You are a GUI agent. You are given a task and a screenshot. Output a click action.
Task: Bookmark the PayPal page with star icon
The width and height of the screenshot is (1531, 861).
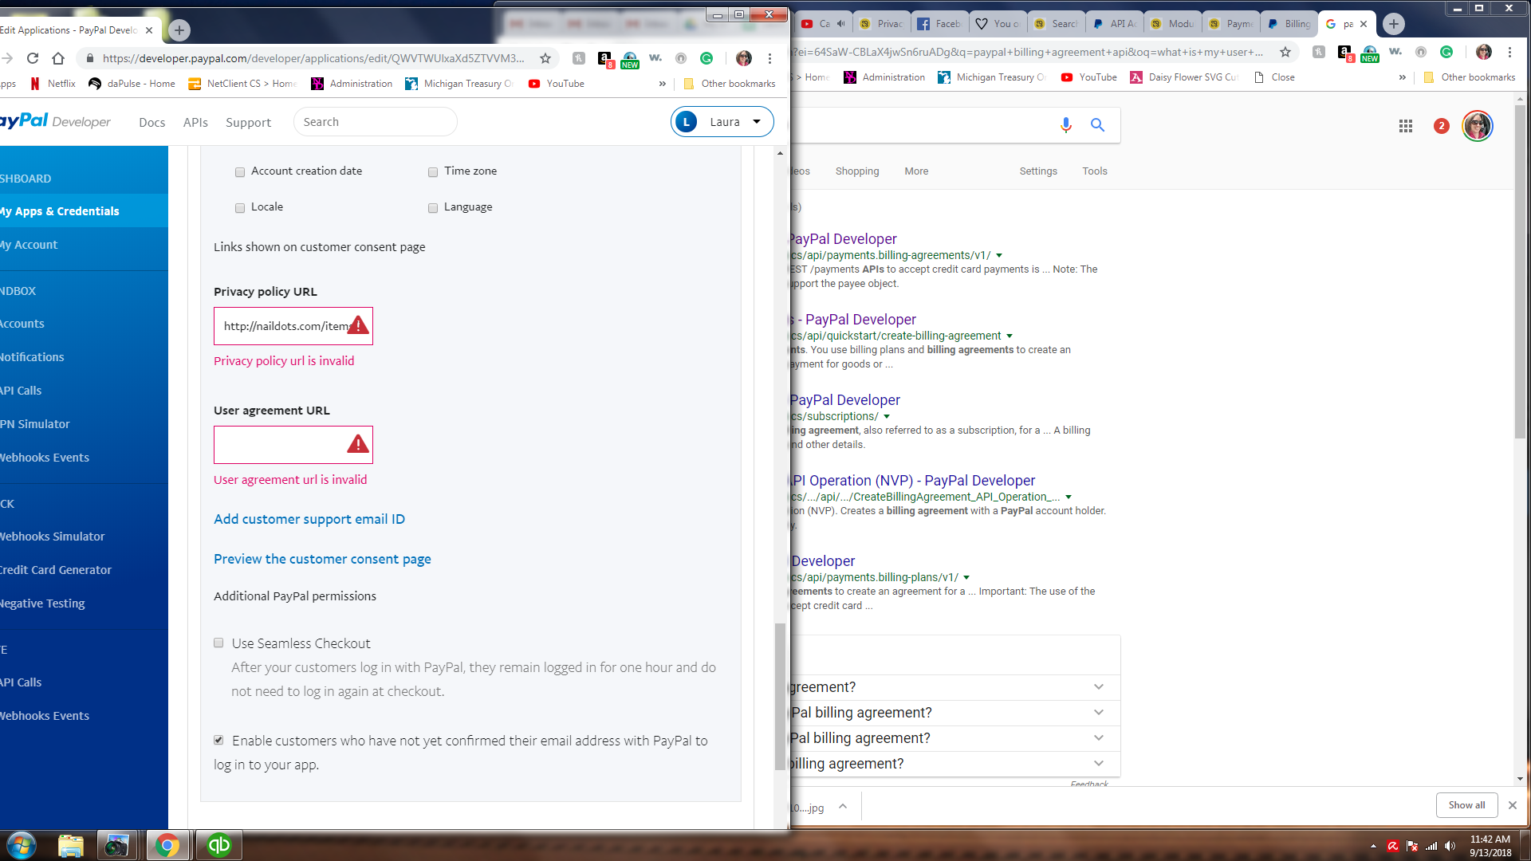(545, 58)
